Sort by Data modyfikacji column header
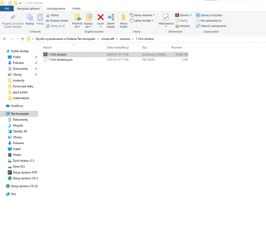 pyautogui.click(x=118, y=47)
